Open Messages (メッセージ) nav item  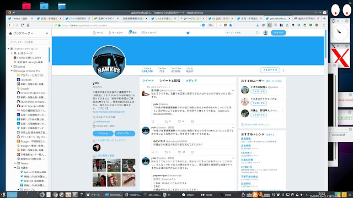pos(149,33)
